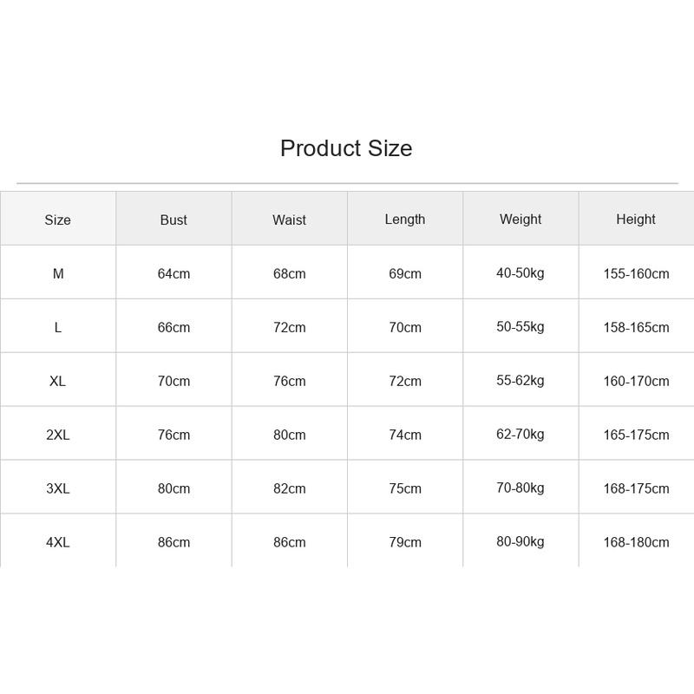The width and height of the screenshot is (694, 694).
Task: Select the M size row label
Action: (58, 273)
